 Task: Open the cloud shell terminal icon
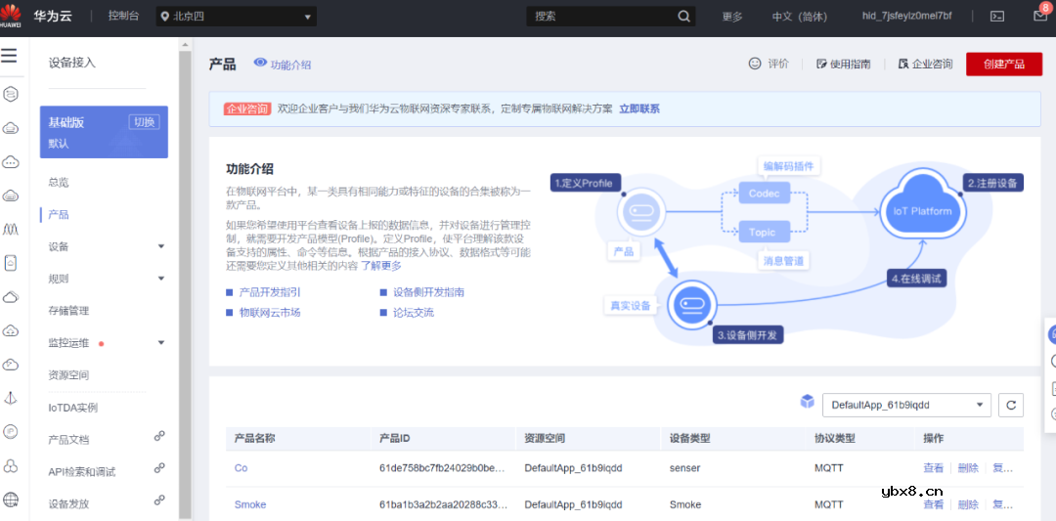(999, 17)
